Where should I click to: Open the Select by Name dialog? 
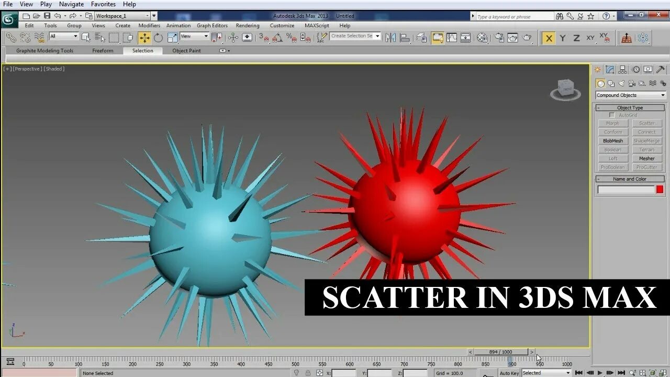[x=99, y=38]
